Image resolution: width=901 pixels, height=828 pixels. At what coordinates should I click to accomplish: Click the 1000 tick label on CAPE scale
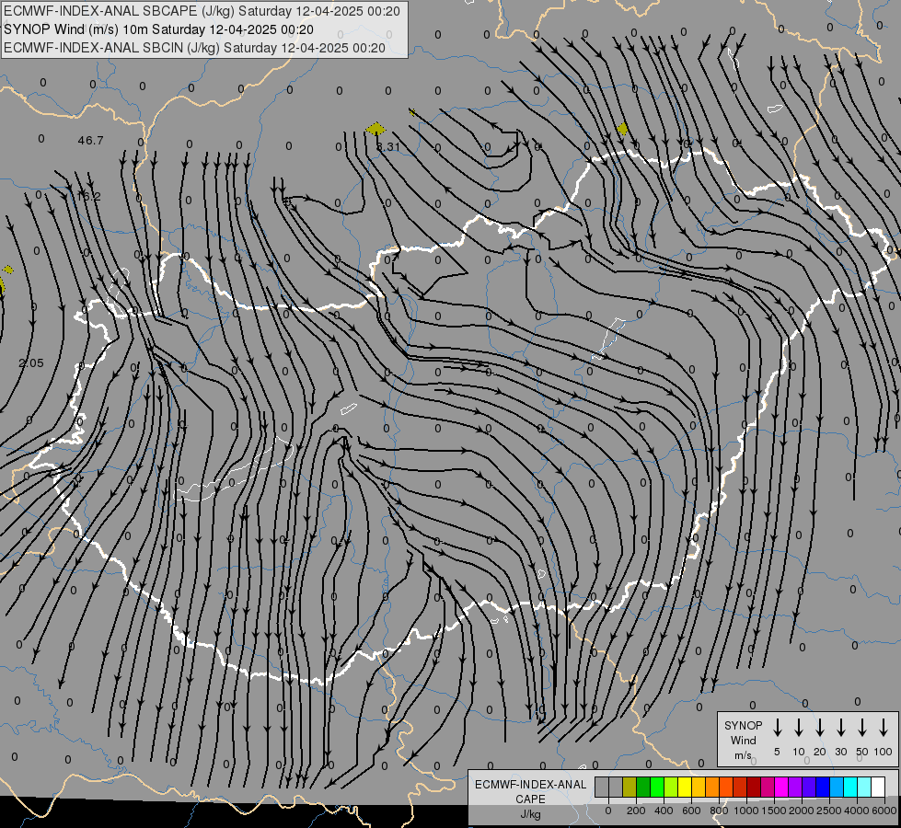pyautogui.click(x=746, y=811)
